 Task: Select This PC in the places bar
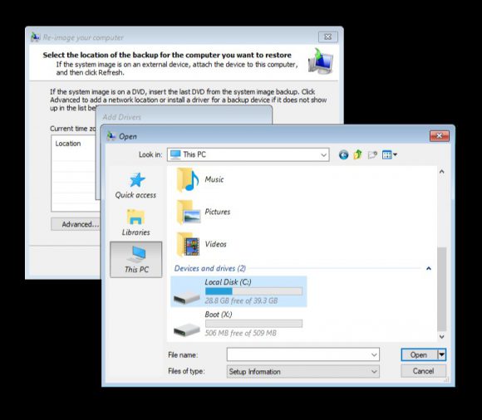tap(135, 260)
